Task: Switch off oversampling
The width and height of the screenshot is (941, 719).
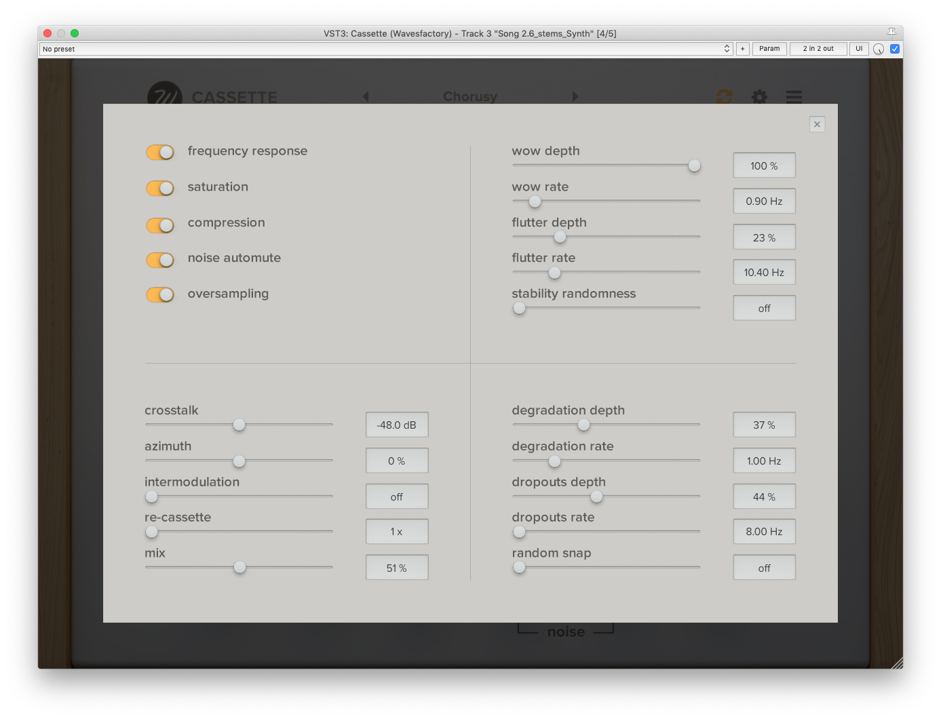Action: point(160,294)
